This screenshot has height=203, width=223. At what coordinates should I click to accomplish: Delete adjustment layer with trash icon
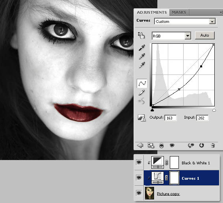(213, 145)
